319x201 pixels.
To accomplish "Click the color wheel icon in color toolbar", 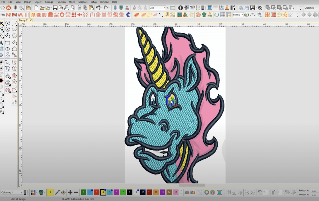I will [207, 192].
